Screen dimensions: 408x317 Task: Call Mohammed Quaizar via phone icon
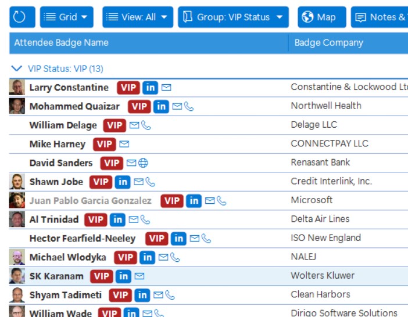(x=189, y=106)
